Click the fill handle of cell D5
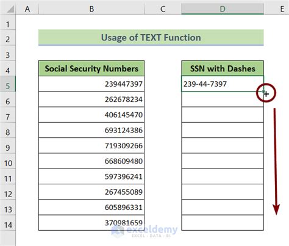Image resolution: width=289 pixels, height=246 pixels. click(x=263, y=92)
